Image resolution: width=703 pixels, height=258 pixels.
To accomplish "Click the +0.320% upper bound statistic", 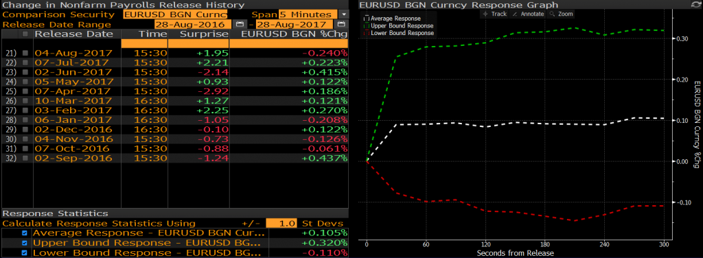I will click(325, 243).
